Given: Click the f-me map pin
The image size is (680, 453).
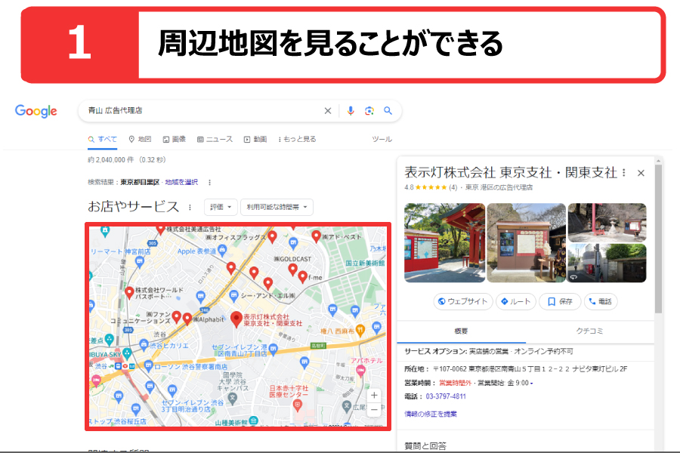Looking at the screenshot, I should coord(303,276).
